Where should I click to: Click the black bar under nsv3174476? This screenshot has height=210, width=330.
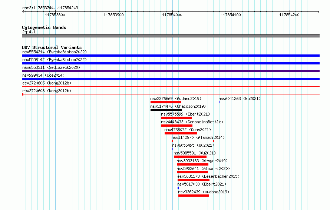pos(166,110)
